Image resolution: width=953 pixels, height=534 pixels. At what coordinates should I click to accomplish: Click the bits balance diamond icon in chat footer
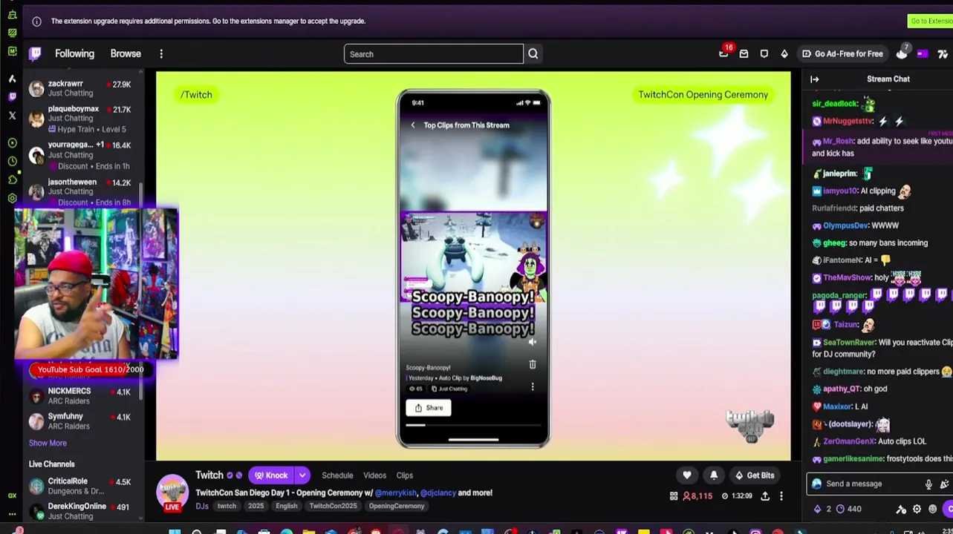pos(818,509)
